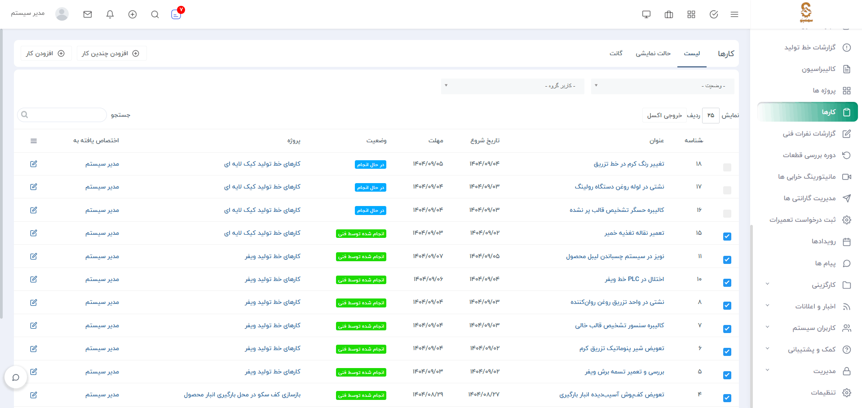Sort by the شناسه column header
The height and width of the screenshot is (408, 862).
click(x=694, y=141)
